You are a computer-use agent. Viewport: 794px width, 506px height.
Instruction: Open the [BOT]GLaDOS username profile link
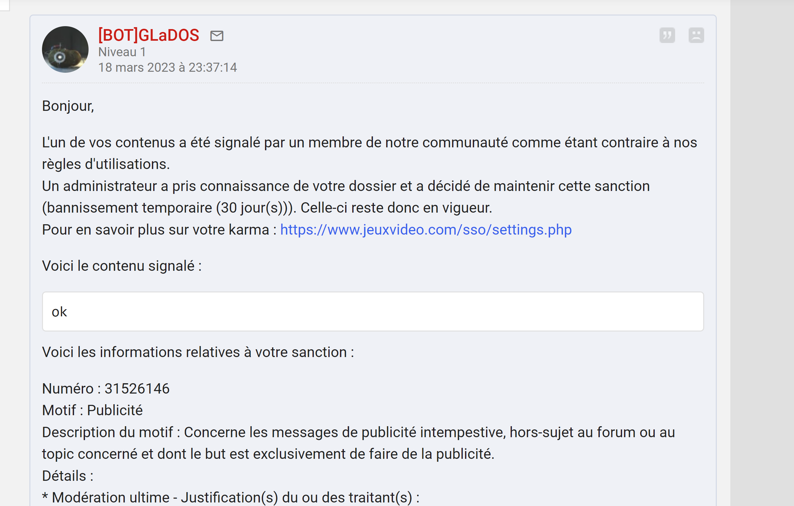tap(149, 35)
